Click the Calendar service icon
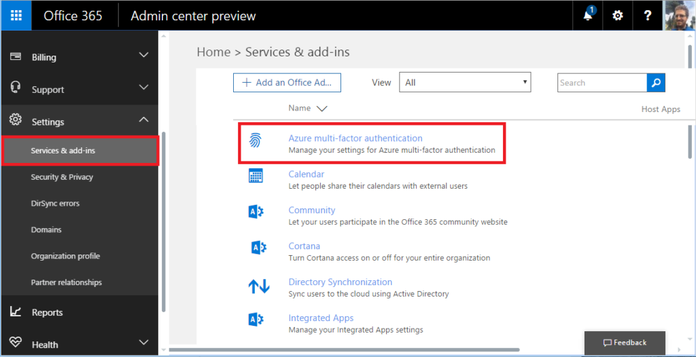The height and width of the screenshot is (357, 696). click(256, 176)
